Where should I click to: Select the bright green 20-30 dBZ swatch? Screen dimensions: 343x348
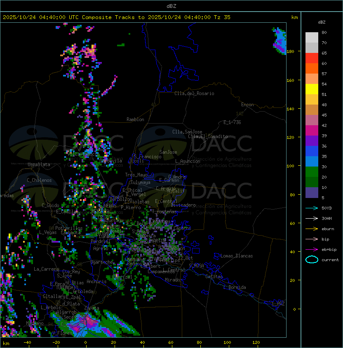[312, 172]
